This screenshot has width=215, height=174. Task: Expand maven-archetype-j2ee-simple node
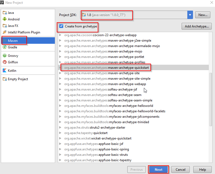(x=60, y=41)
